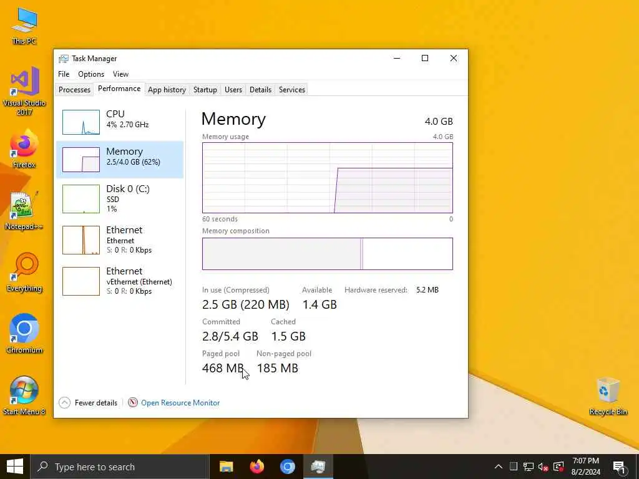Click Committed value 2.8/5.4 GB
The image size is (639, 479).
click(x=230, y=336)
